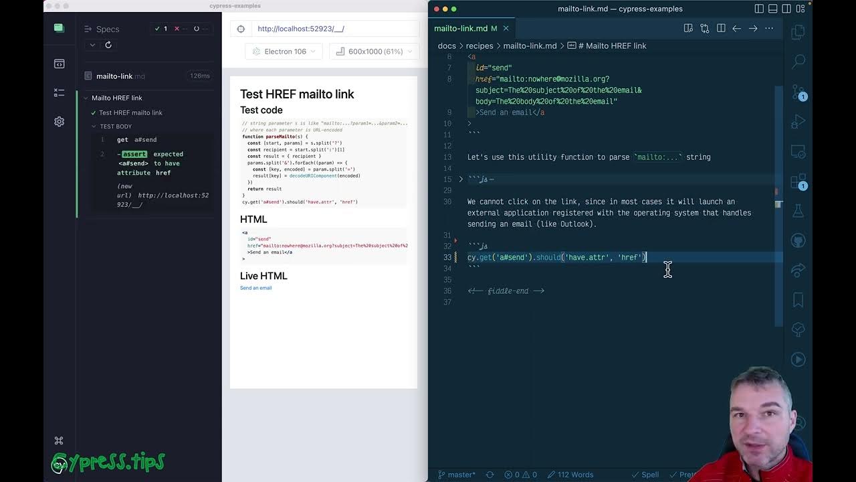Click the selector playground crosshair icon

[241, 29]
